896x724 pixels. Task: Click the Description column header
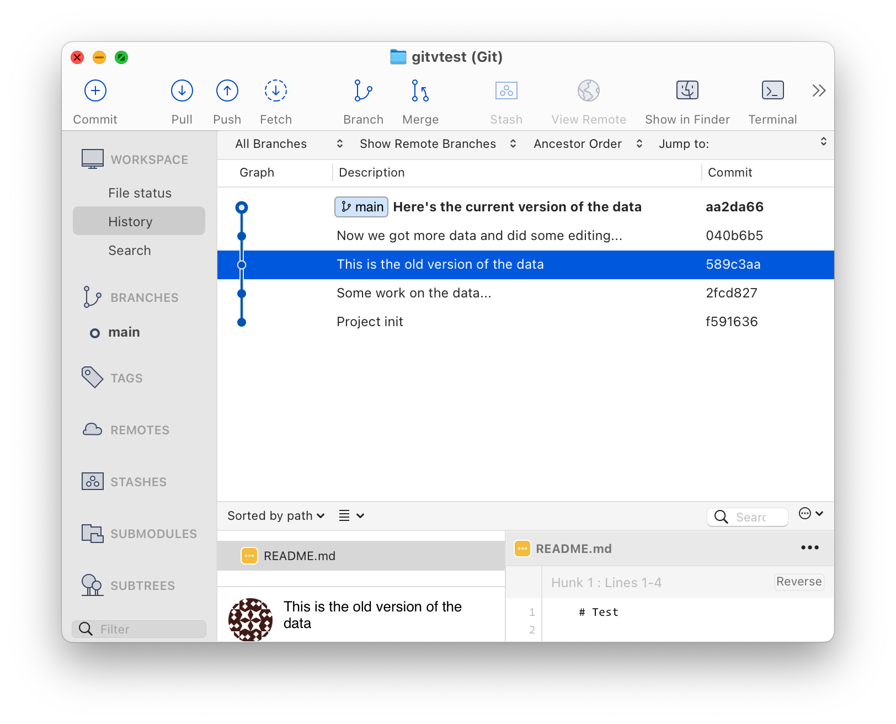point(371,173)
